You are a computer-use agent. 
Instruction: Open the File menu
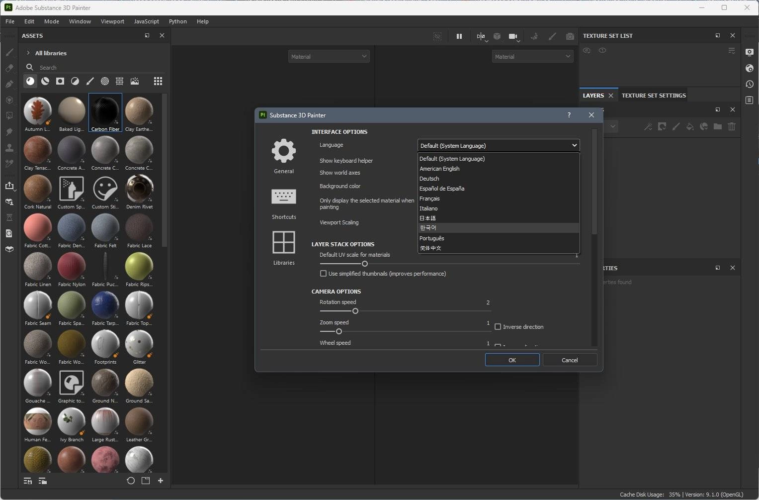pyautogui.click(x=10, y=21)
